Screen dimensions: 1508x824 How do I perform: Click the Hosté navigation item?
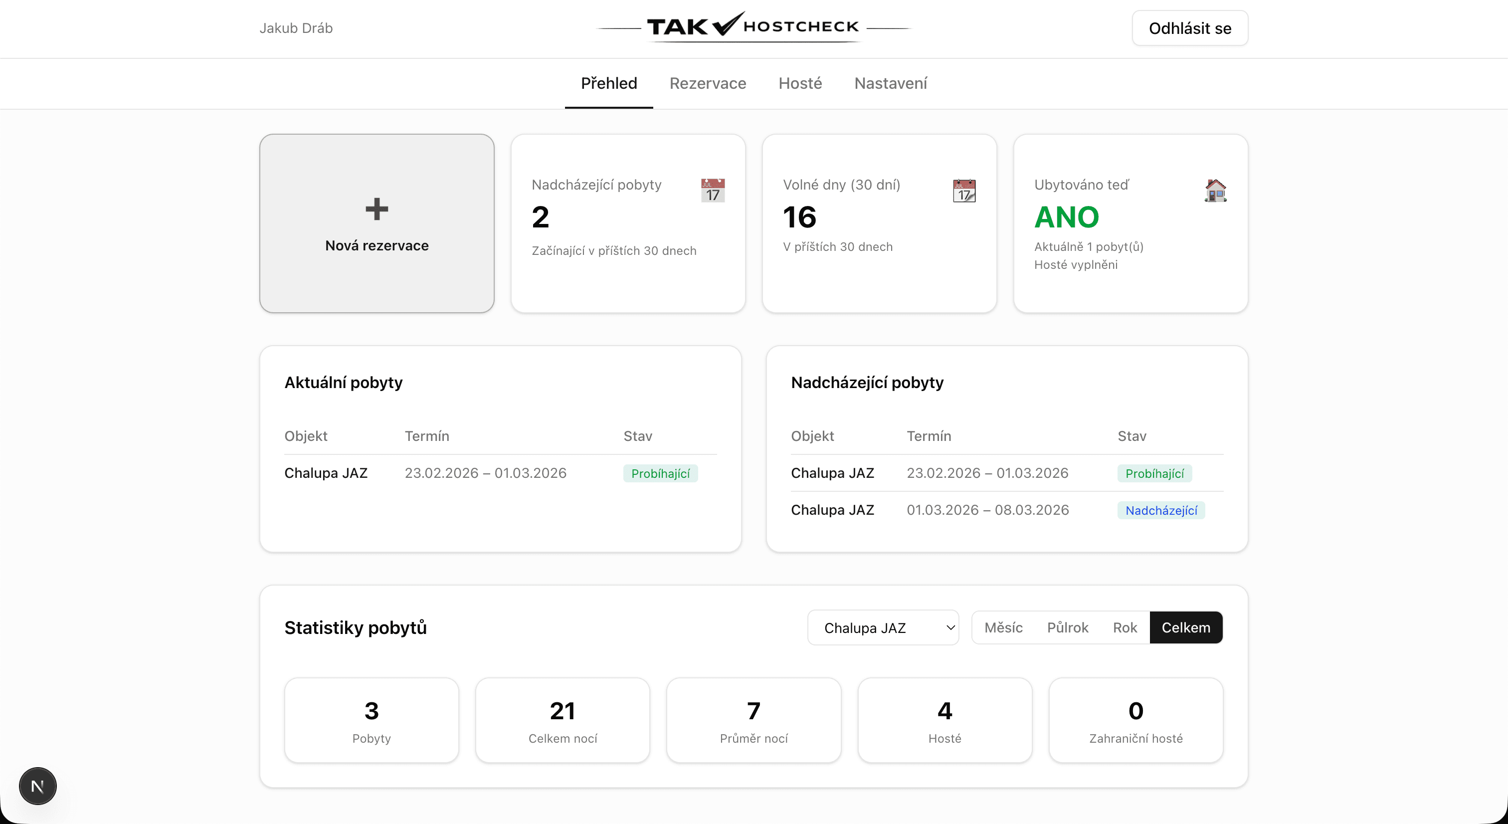coord(800,83)
